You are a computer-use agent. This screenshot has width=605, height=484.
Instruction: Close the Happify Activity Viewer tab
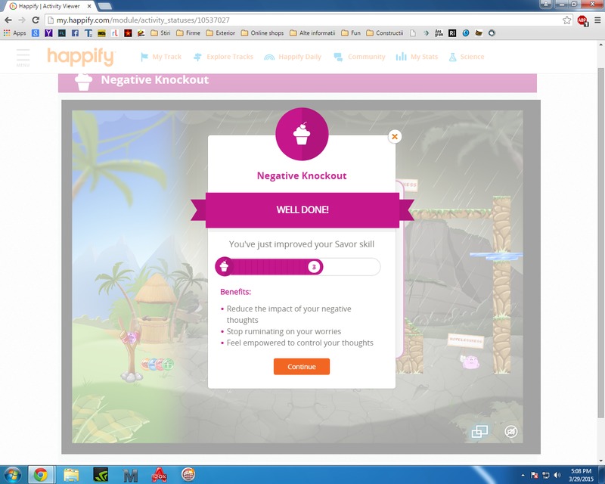pyautogui.click(x=89, y=6)
